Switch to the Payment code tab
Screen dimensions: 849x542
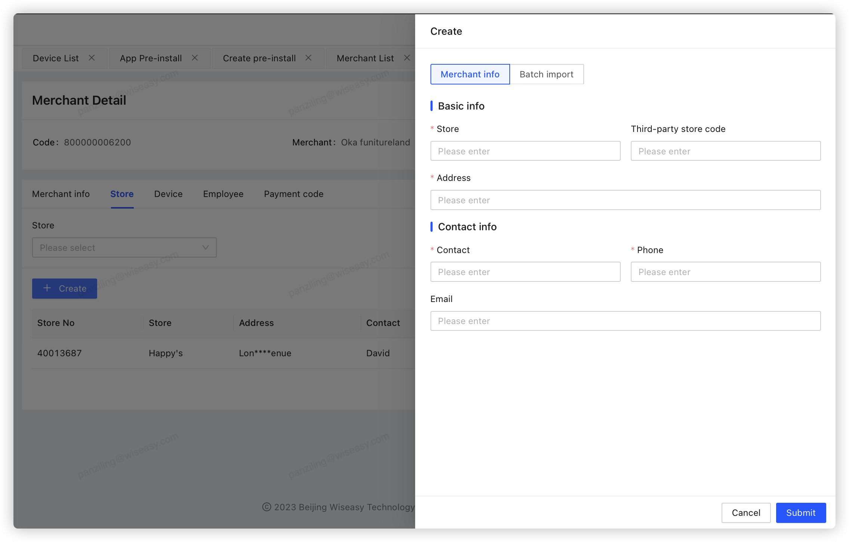pyautogui.click(x=294, y=194)
